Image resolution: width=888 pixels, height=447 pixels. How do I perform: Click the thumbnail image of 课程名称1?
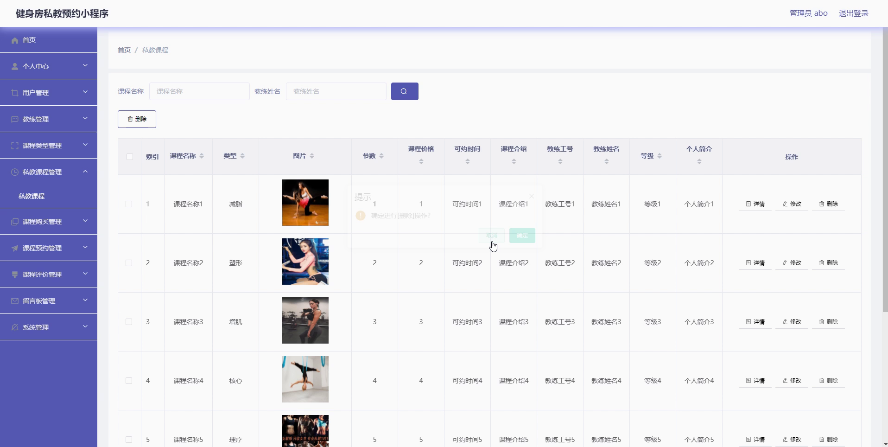pos(305,203)
